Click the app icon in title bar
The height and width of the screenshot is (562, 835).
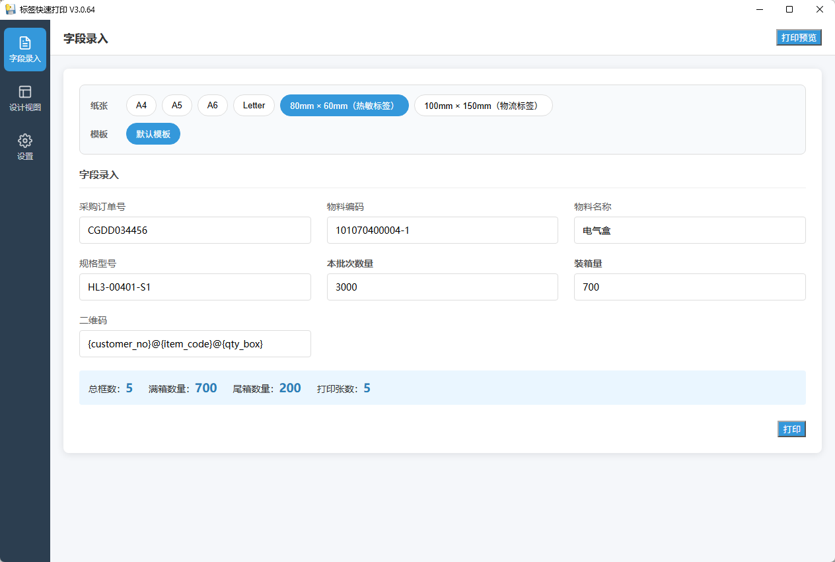11,9
